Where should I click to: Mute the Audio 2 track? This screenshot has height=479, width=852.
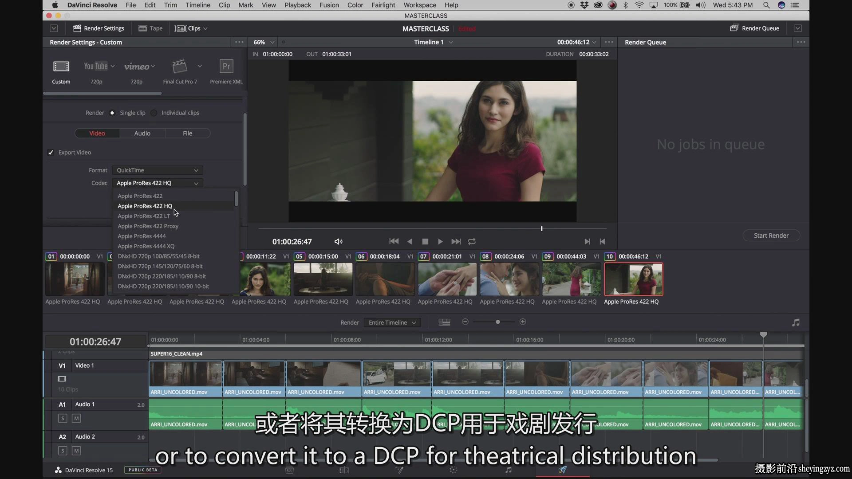tap(76, 451)
